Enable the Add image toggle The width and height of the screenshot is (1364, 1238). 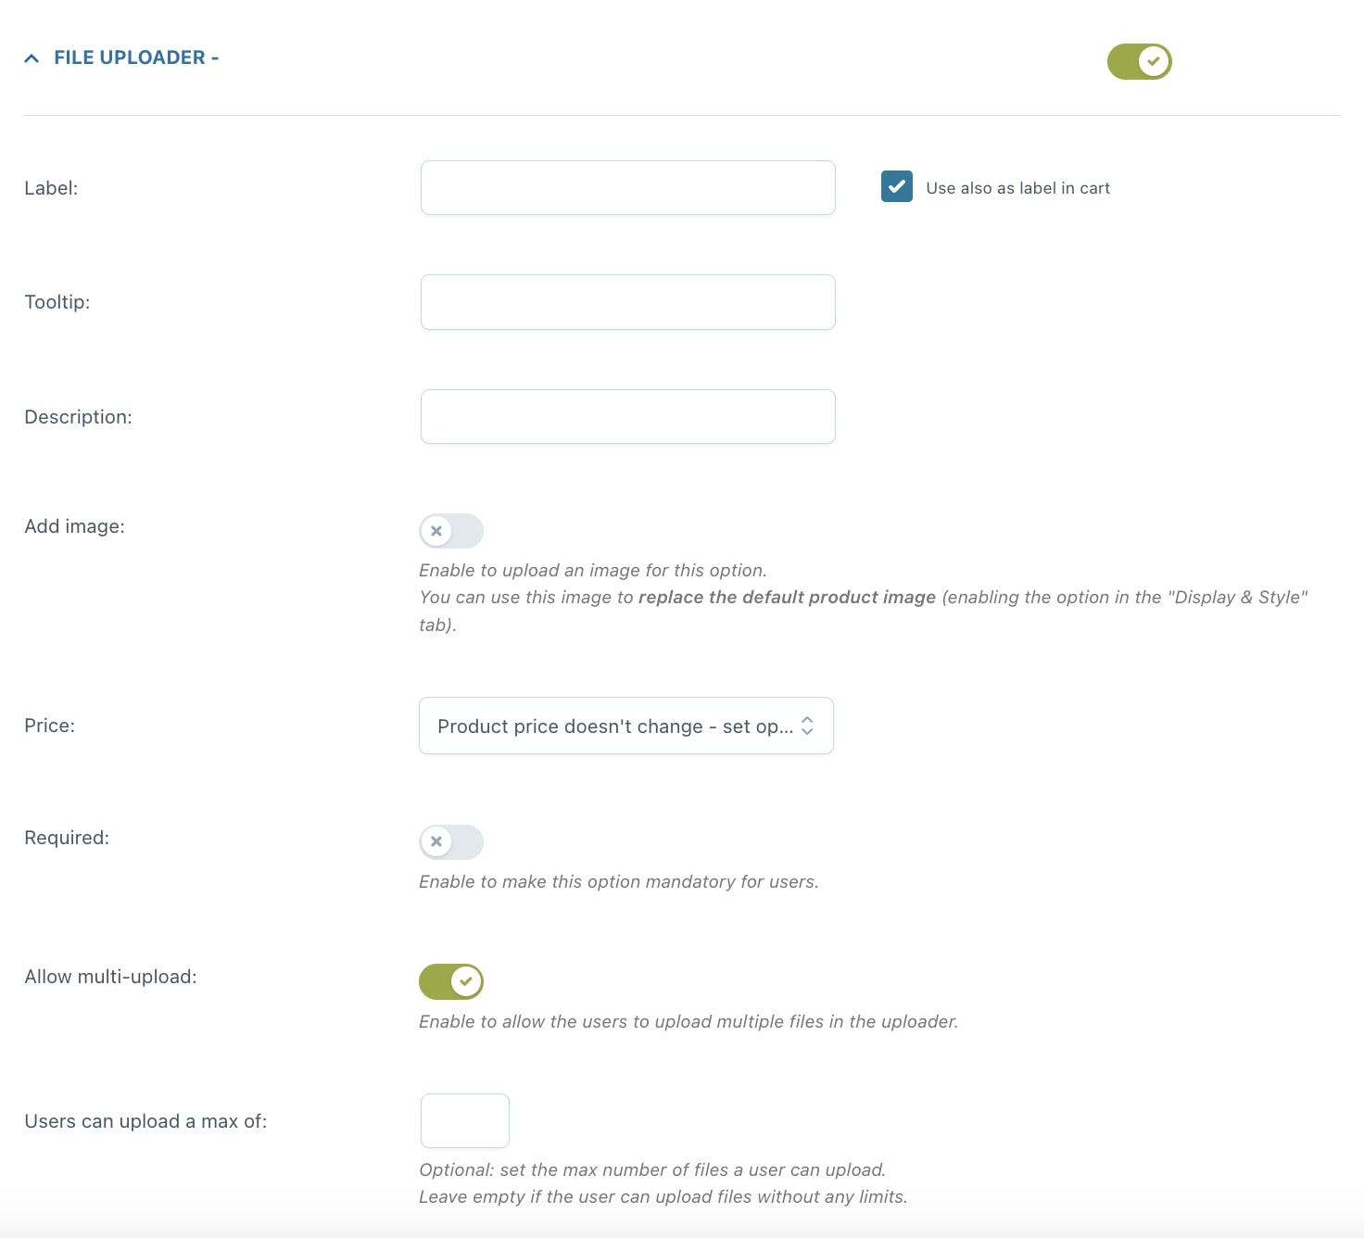pyautogui.click(x=451, y=531)
